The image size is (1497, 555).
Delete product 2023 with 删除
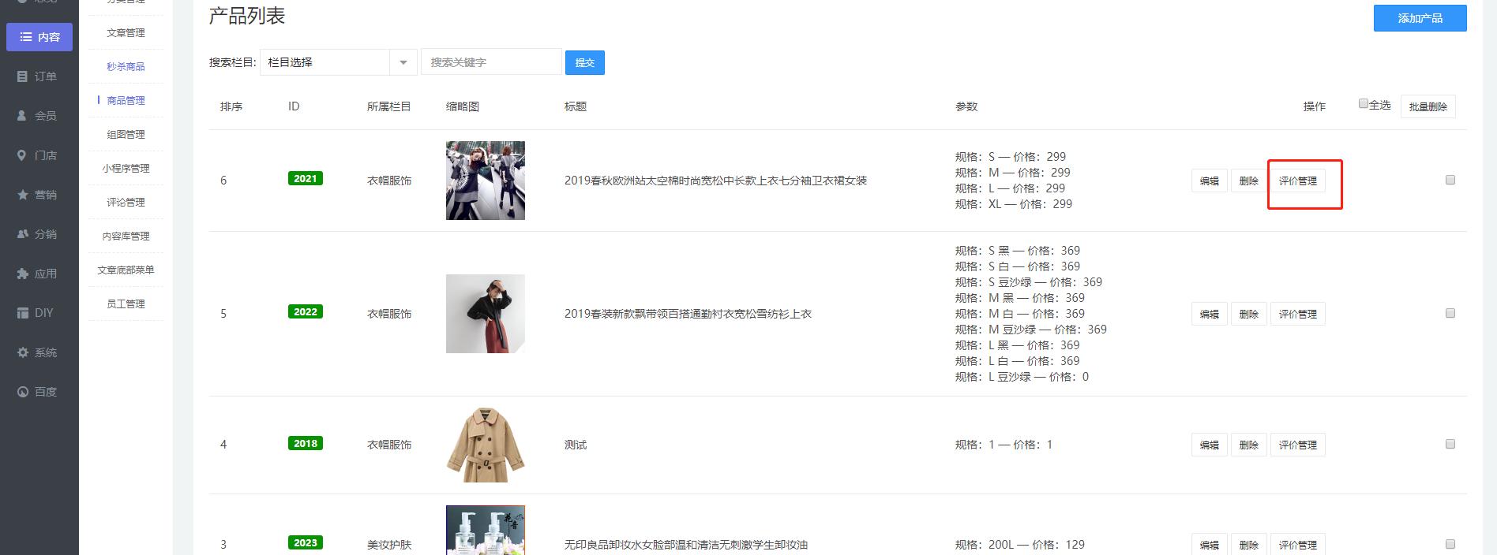tap(1248, 545)
